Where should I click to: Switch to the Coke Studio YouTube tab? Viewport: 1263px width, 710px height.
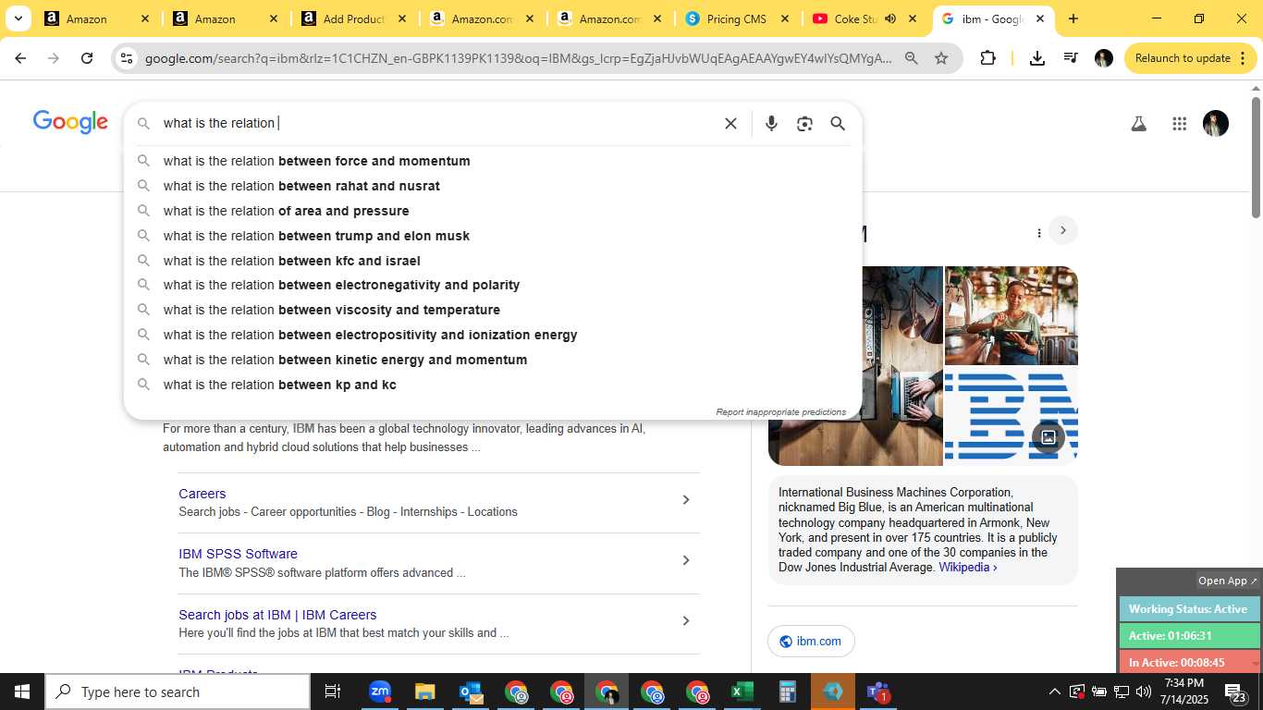tap(864, 18)
